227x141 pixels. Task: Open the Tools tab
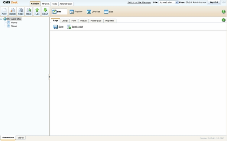[54, 4]
